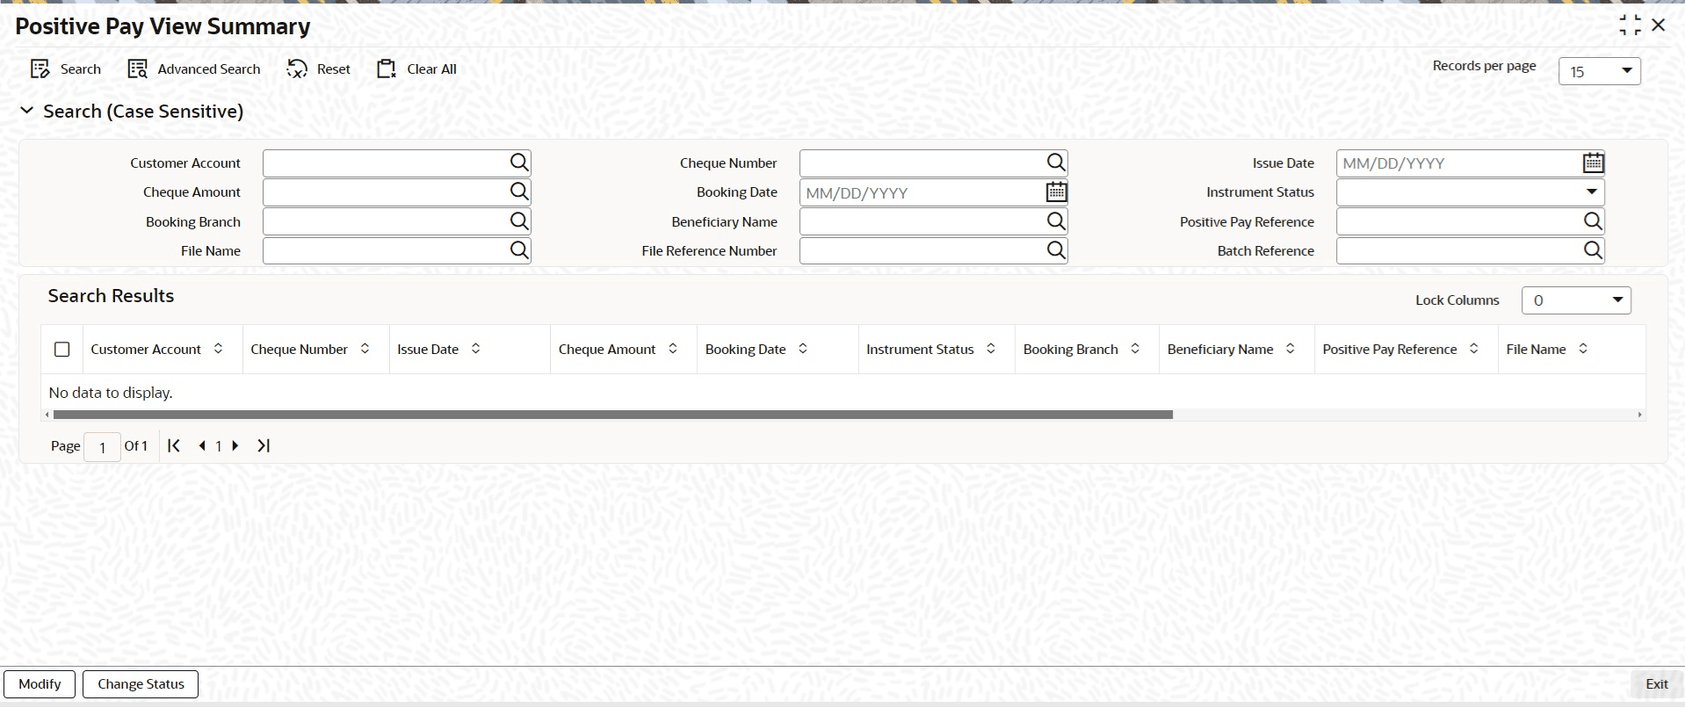
Task: Collapse the Search (Case Sensitive) section
Action: (x=27, y=111)
